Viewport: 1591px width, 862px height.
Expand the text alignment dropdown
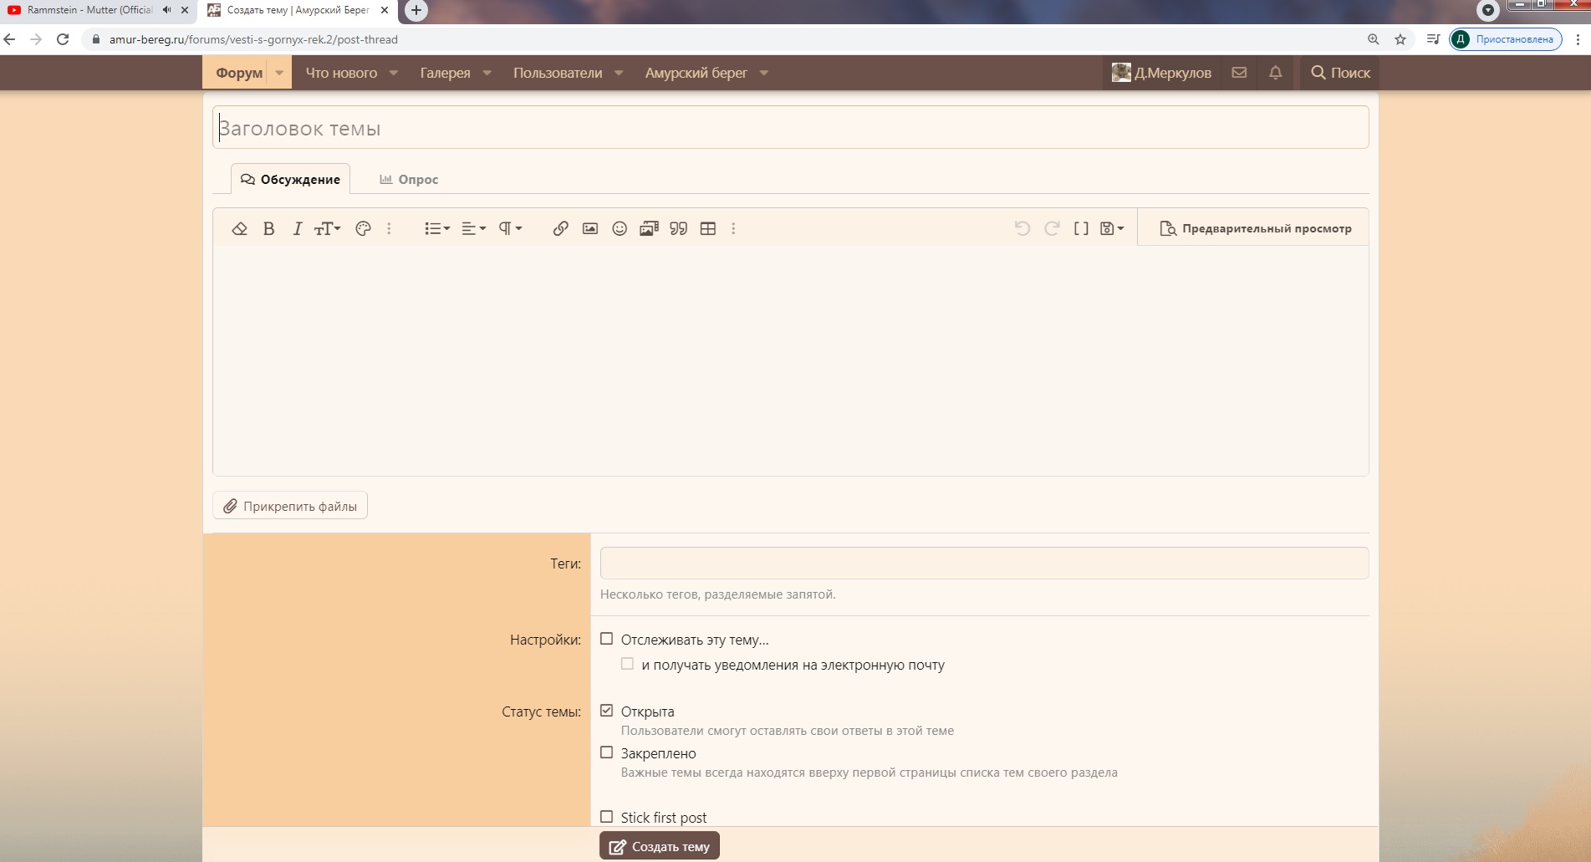point(473,228)
